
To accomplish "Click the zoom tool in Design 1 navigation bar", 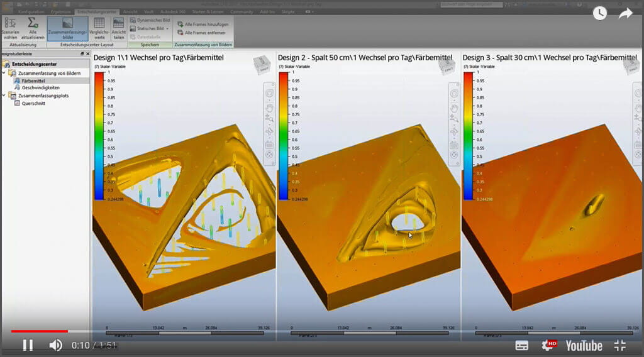I will (x=269, y=119).
